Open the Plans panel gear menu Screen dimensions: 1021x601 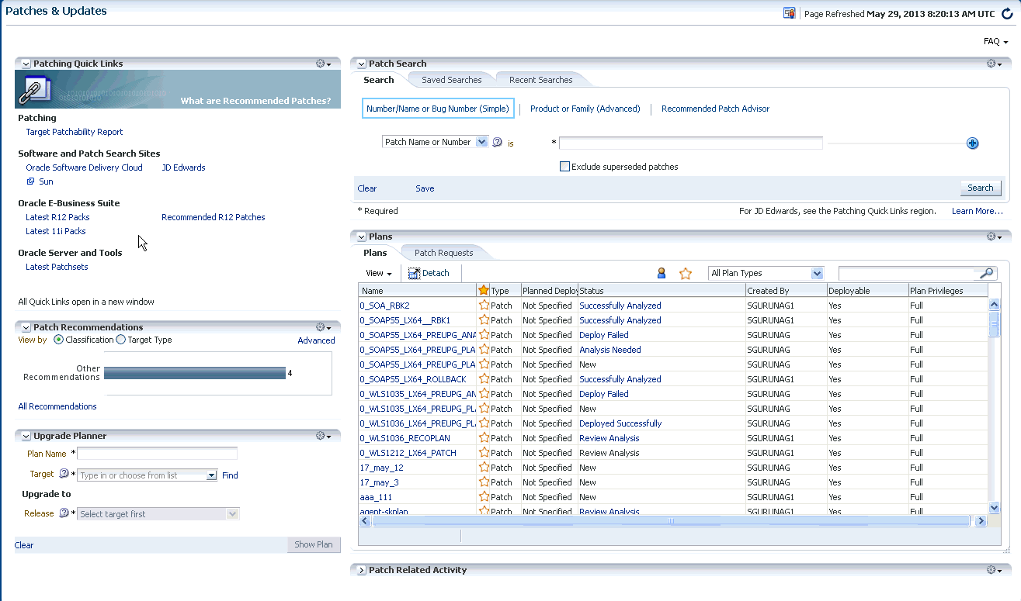991,237
